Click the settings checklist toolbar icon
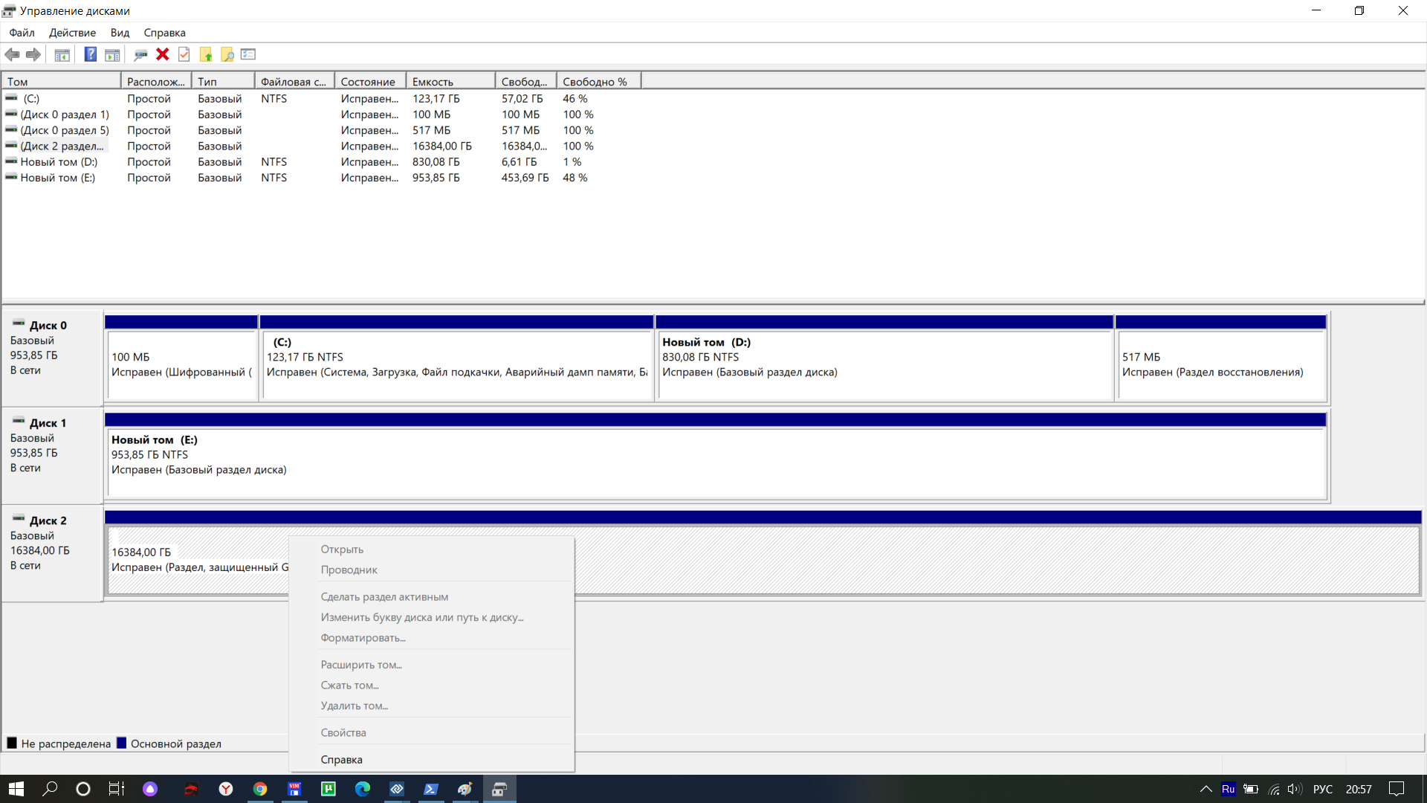 248,54
